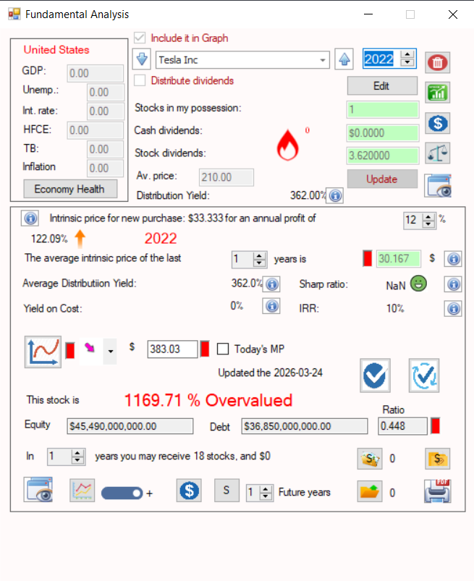
Task: Increase the year 2022 spinner
Action: 407,54
